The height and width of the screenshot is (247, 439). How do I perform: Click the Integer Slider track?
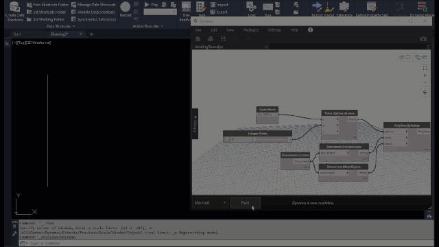click(272, 139)
